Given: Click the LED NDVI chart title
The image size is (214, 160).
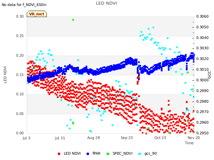Looking at the screenshot, I should click(x=106, y=3).
